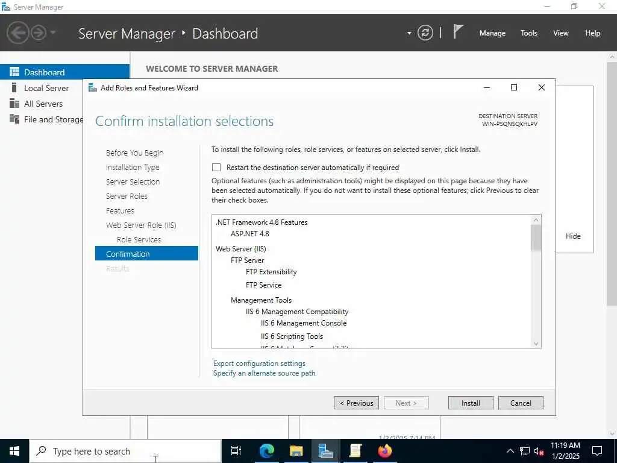Go to Web Server Role (IIS) step
Viewport: 617px width, 463px height.
click(141, 225)
